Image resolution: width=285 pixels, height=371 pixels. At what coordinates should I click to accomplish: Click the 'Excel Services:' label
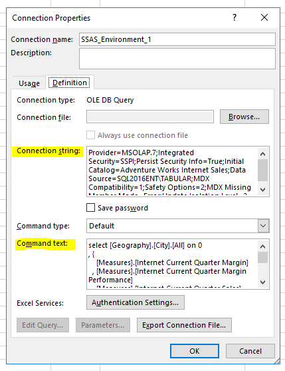[x=40, y=303]
